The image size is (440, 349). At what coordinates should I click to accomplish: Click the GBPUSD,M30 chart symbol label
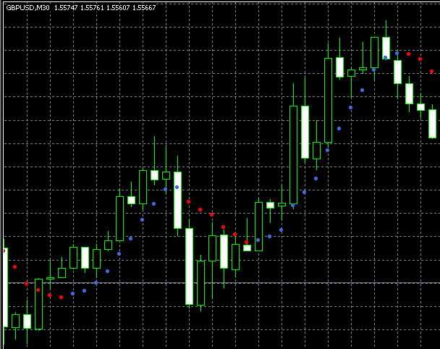(27, 8)
